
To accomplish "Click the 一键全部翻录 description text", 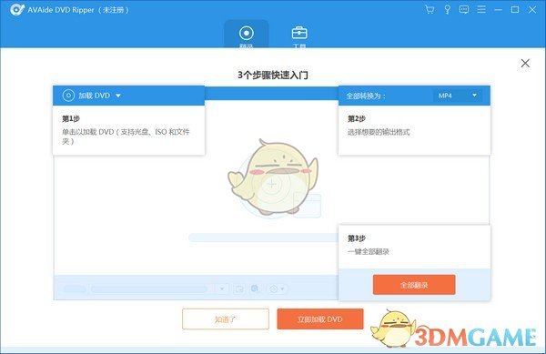I will tap(368, 252).
